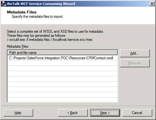This screenshot has width=156, height=120.
Task: Click the 'Select a complete set of WSDL' instruction
Action: tap(55, 32)
